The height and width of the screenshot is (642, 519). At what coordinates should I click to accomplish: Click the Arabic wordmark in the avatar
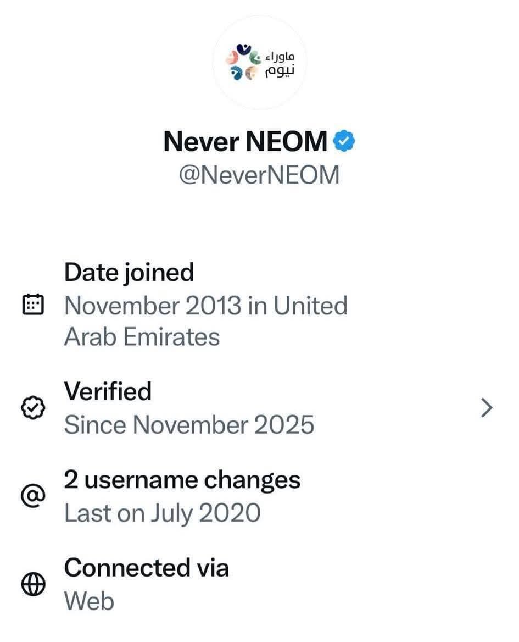[x=280, y=64]
